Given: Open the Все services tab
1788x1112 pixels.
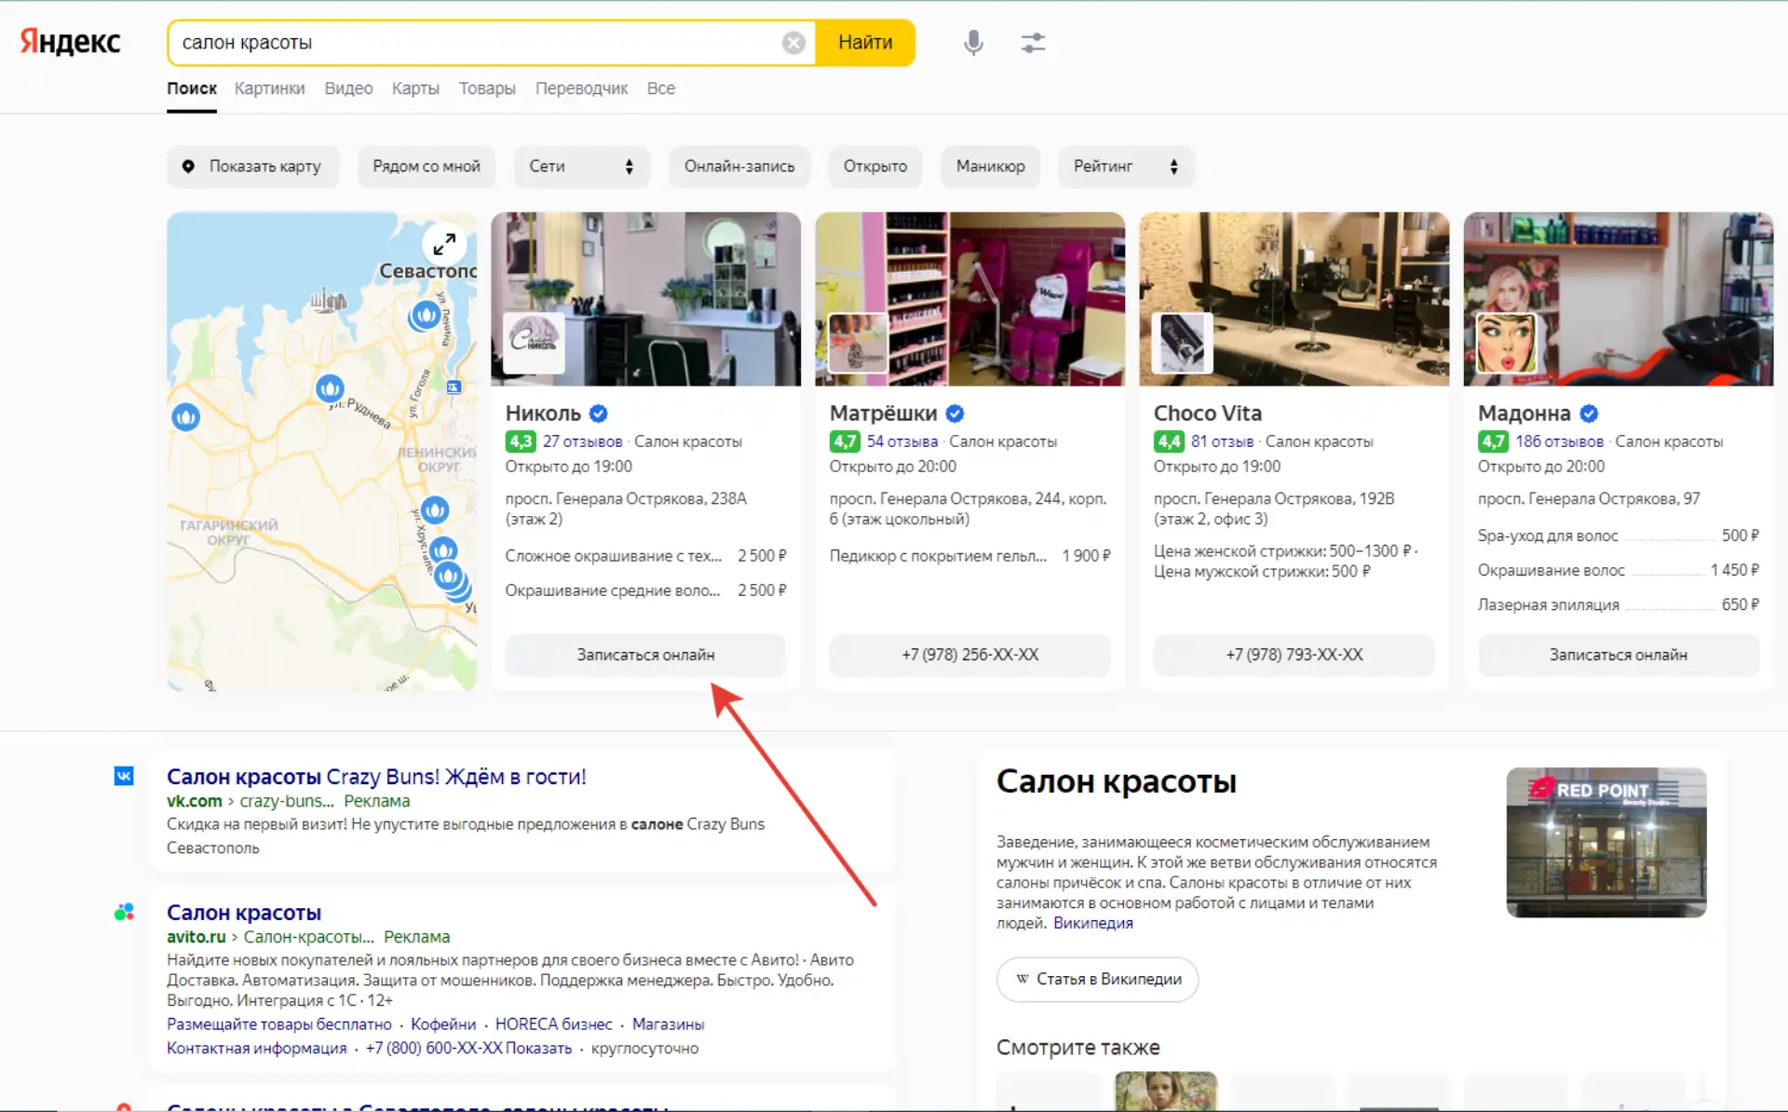Looking at the screenshot, I should pos(661,88).
